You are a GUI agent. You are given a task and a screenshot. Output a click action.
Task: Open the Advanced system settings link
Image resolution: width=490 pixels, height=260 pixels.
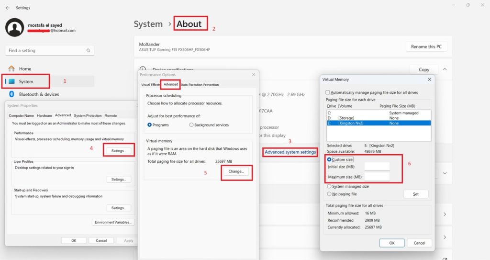(290, 152)
